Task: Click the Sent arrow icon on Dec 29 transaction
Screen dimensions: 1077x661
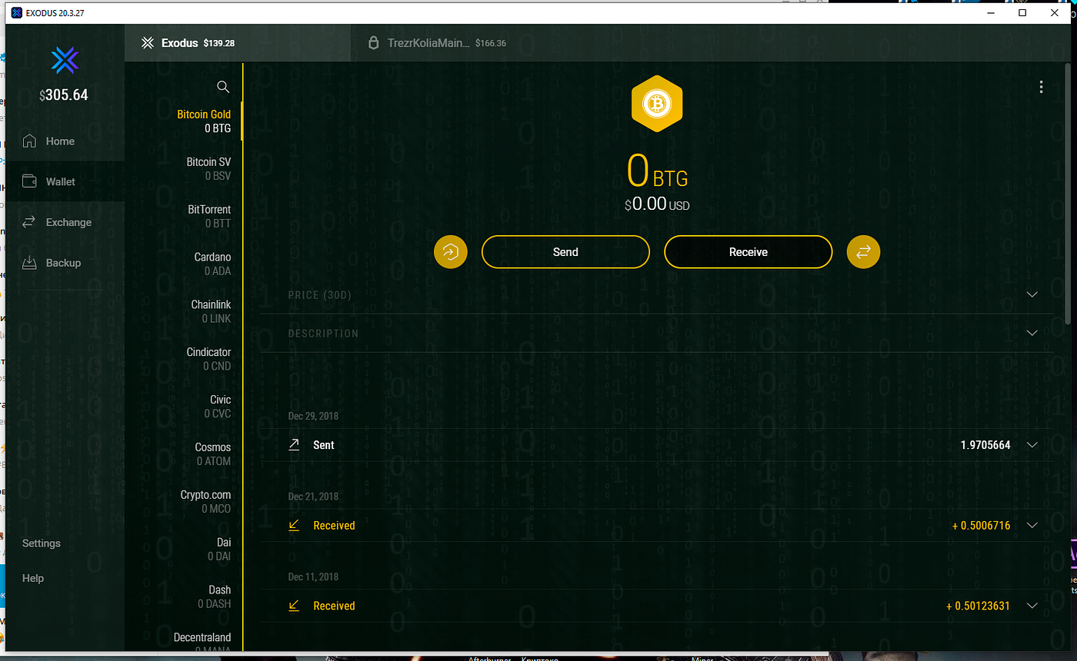Action: coord(294,445)
